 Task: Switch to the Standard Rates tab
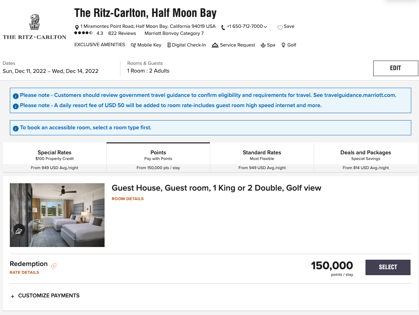(262, 155)
